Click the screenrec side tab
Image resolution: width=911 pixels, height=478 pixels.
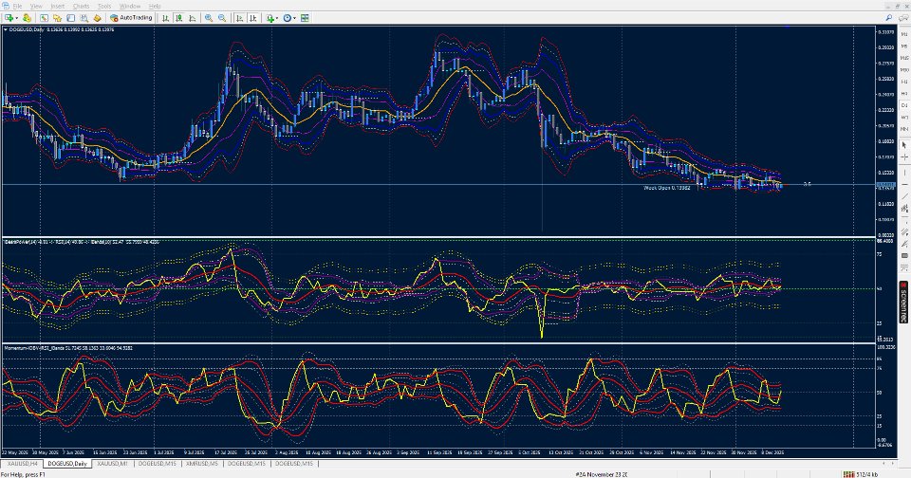pos(904,302)
